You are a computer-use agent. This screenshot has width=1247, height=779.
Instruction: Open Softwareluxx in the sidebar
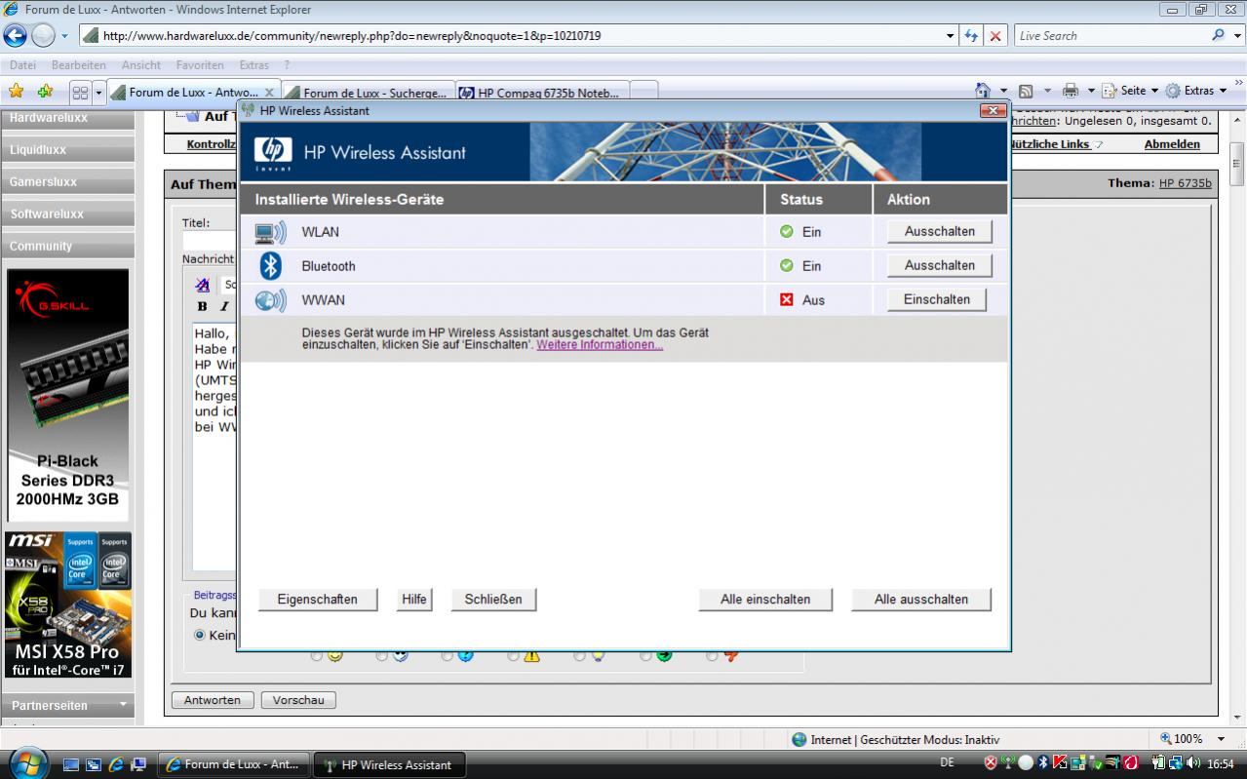pos(67,214)
